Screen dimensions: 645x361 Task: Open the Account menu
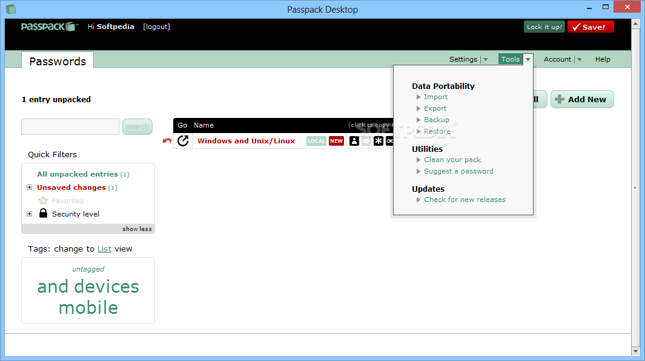pos(557,59)
